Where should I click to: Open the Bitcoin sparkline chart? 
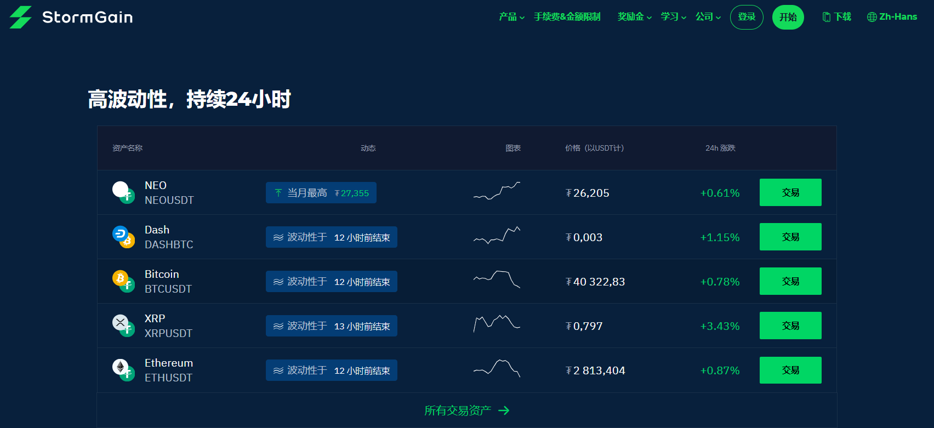[497, 279]
